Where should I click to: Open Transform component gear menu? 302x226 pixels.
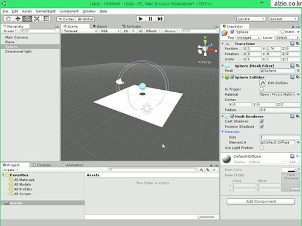tap(298, 43)
